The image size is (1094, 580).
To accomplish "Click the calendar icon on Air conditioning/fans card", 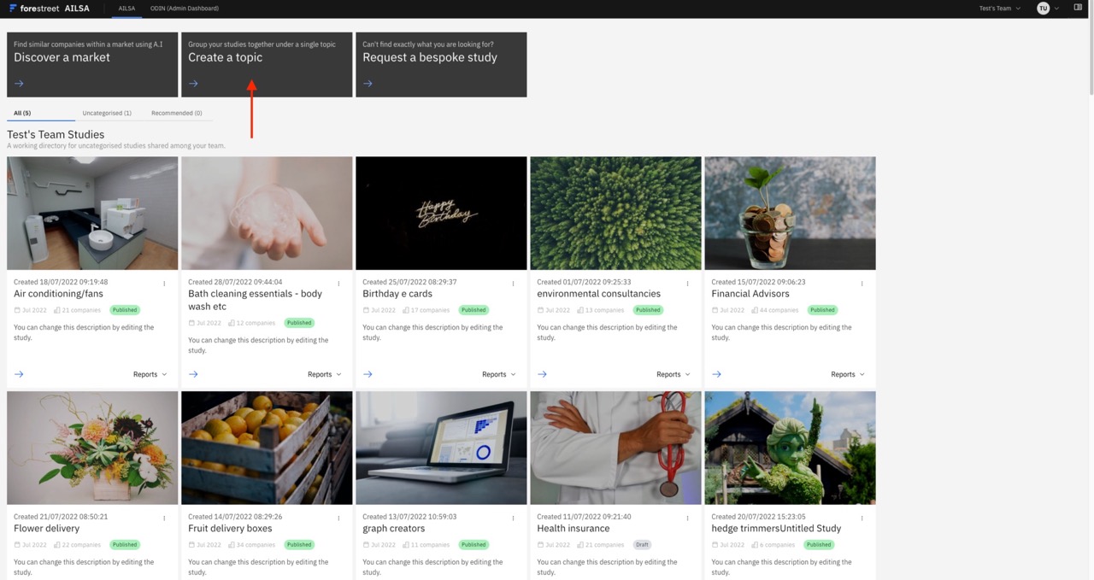I will 17,310.
